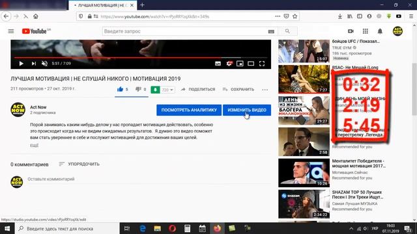Viewport: 417px width, 234px height.
Task: Switch to theater mode view
Action: pyautogui.click(x=251, y=64)
